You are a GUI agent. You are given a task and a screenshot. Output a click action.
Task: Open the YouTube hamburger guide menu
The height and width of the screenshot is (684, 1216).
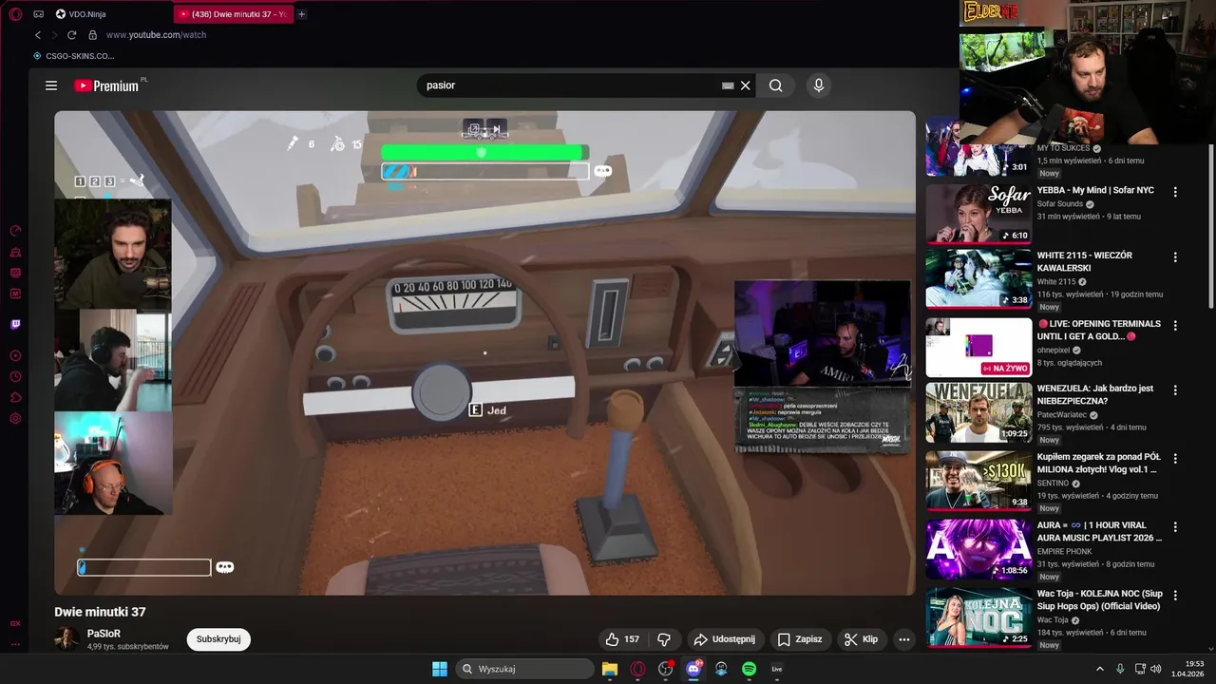pyautogui.click(x=51, y=85)
